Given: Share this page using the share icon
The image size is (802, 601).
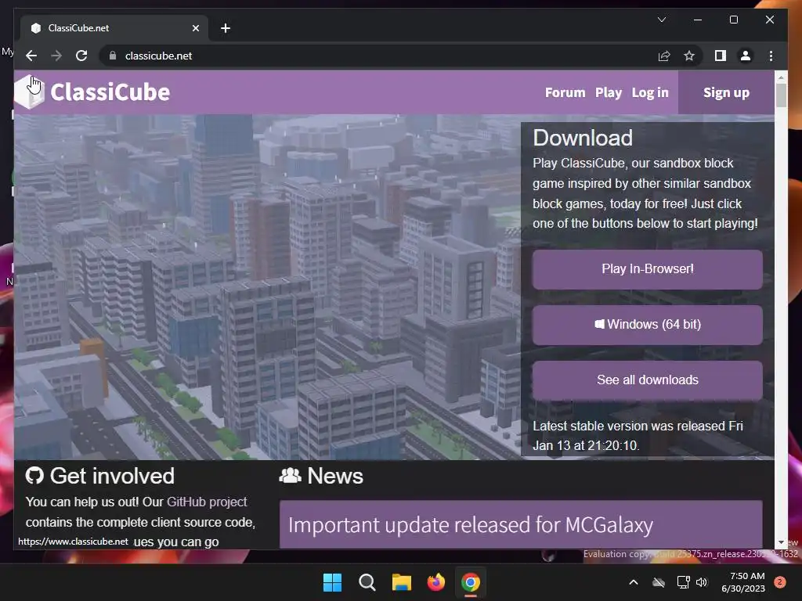Looking at the screenshot, I should point(664,56).
